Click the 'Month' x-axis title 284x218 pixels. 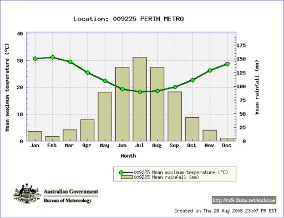pos(129,156)
